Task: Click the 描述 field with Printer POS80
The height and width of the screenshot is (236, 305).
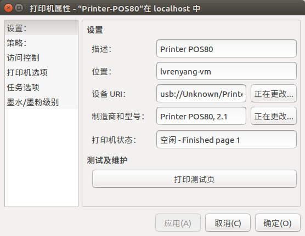Action: [x=227, y=49]
